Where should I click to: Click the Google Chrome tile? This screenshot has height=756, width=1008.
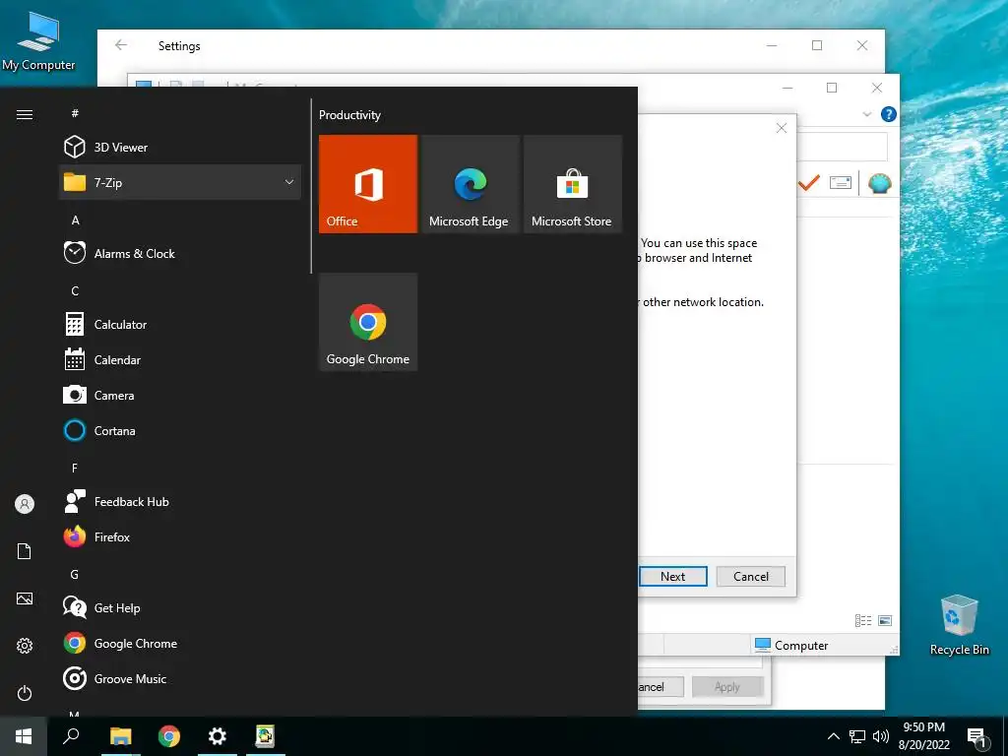pos(368,322)
